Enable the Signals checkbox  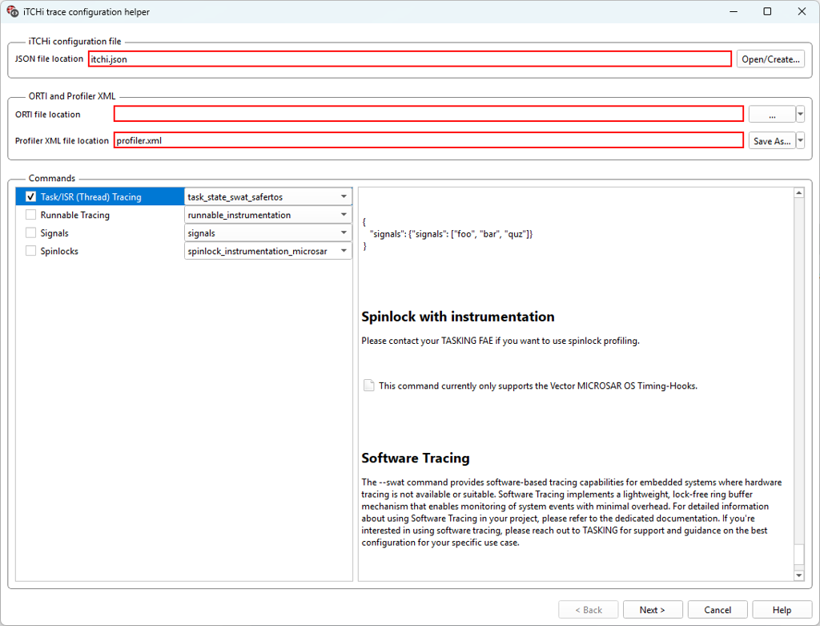31,233
